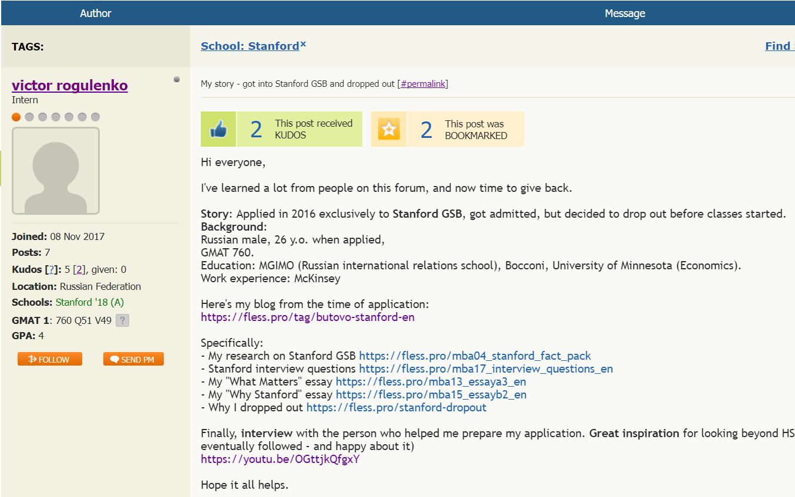This screenshot has height=497, width=795.
Task: Click the Author column header
Action: pyautogui.click(x=95, y=12)
